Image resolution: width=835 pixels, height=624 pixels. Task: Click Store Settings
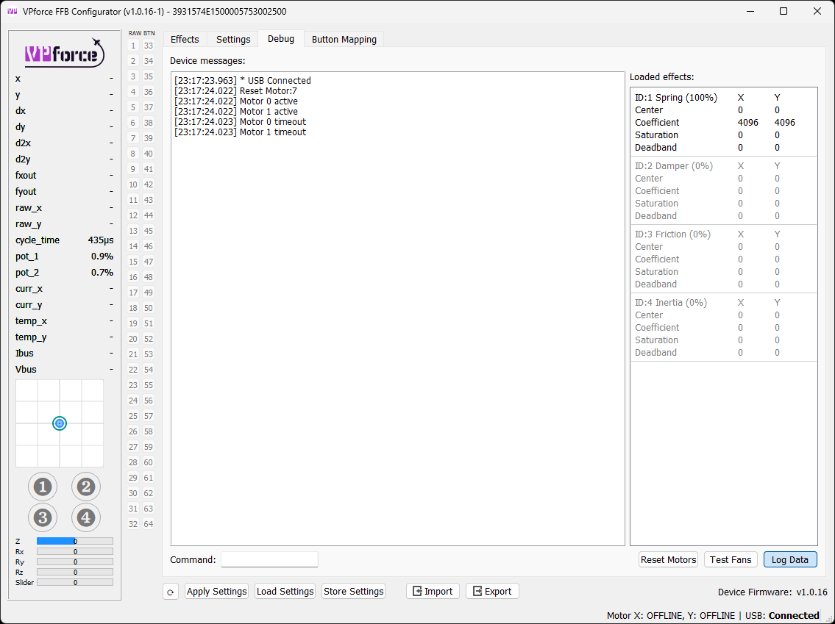(x=354, y=592)
